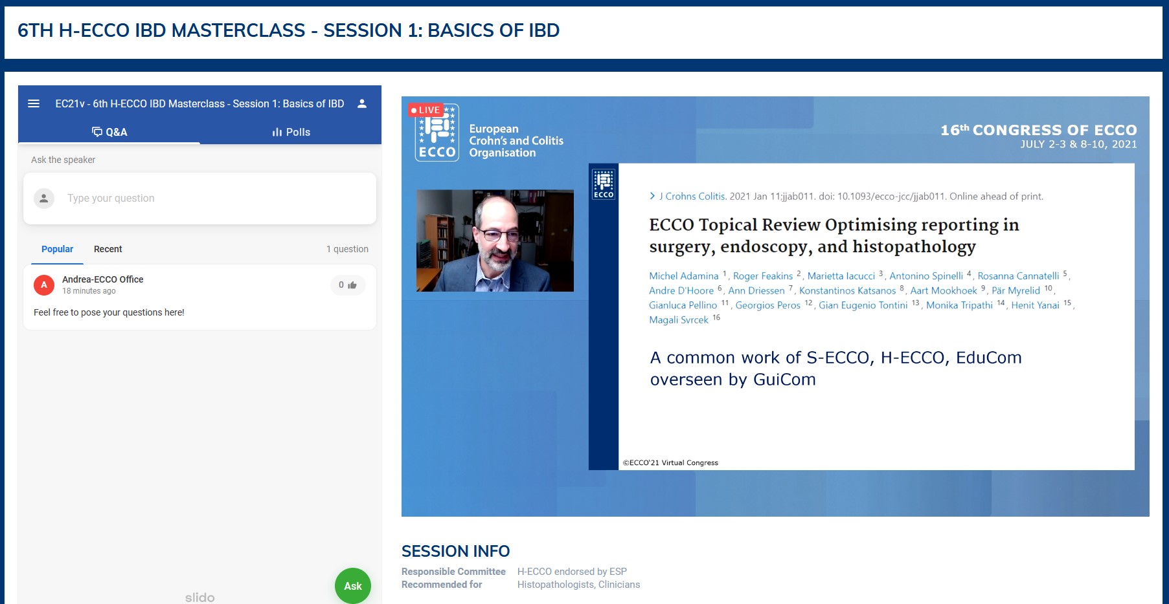Viewport: 1169px width, 604px height.
Task: Click author Georgios Peros
Action: click(768, 305)
